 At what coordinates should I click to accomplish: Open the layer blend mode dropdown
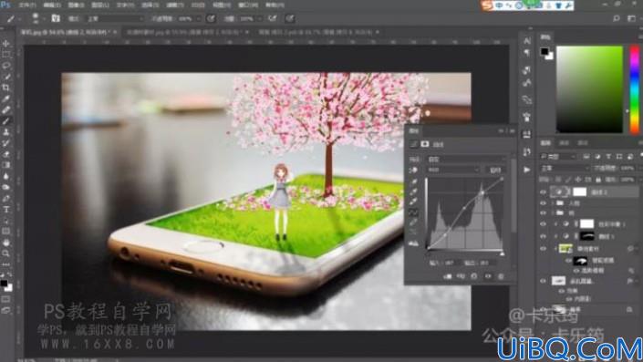565,169
